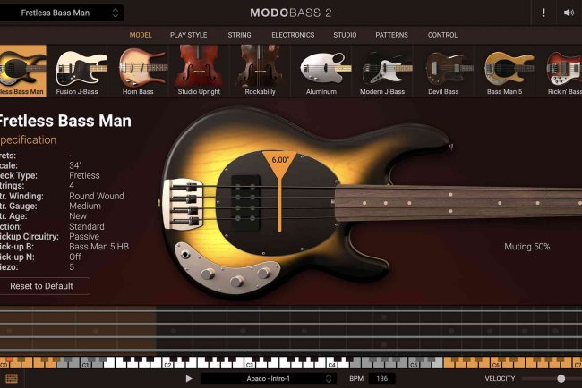Click the C3 key on keyboard
582x388 pixels.
pos(250,363)
